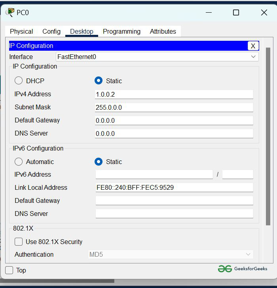Switch to the Programming tab
The image size is (277, 288).
[121, 31]
